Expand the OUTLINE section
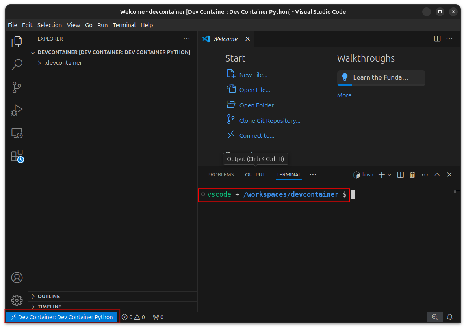The height and width of the screenshot is (329, 466). click(113, 297)
